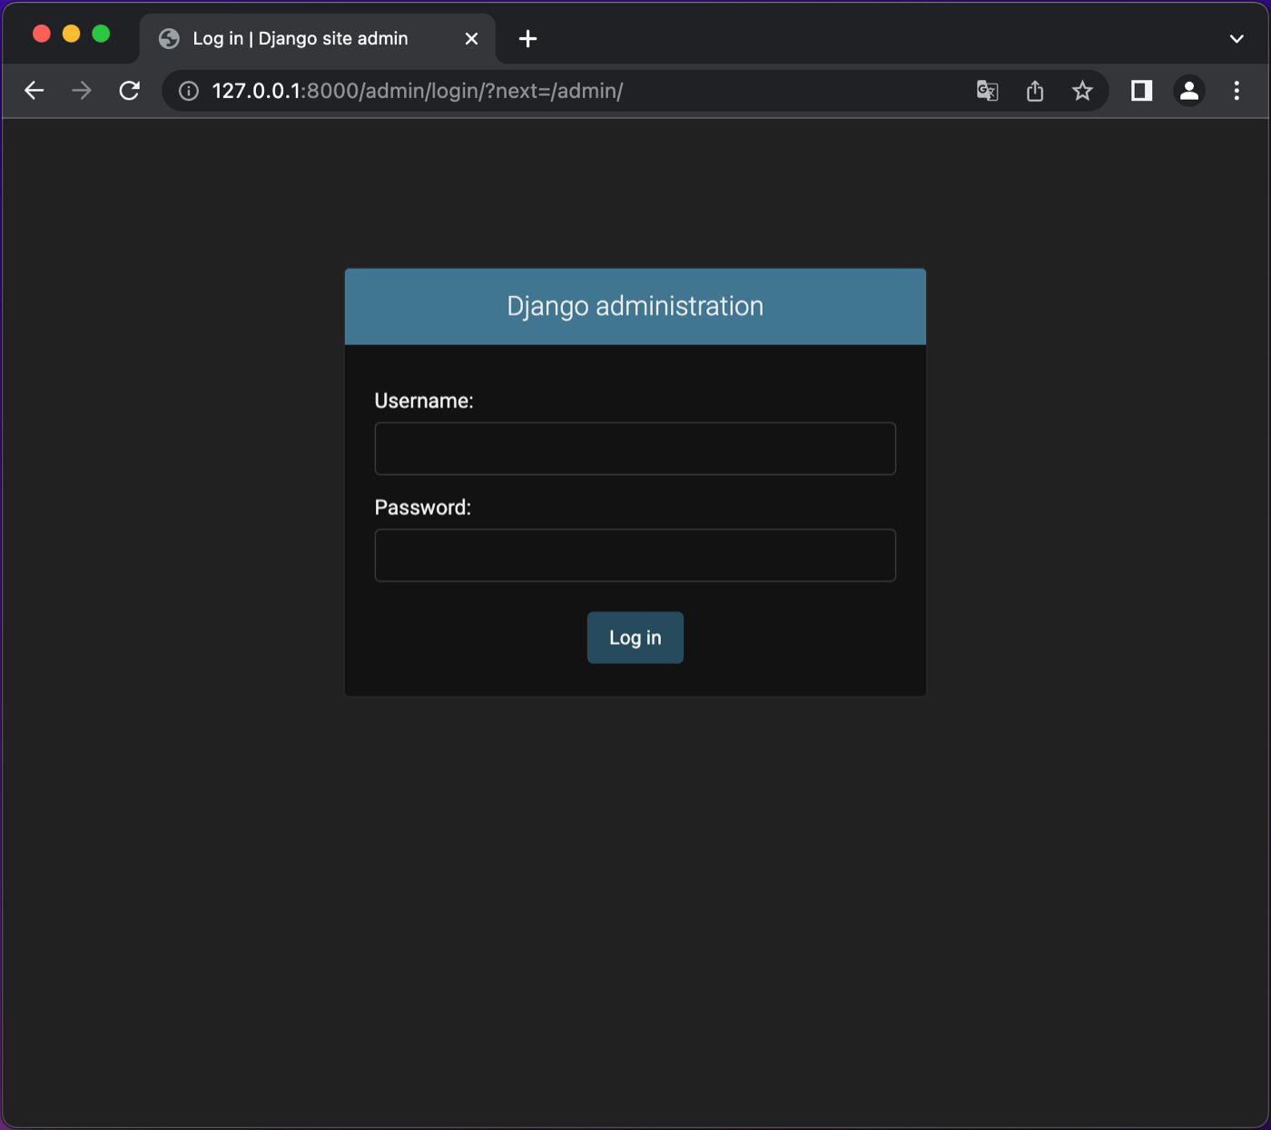Viewport: 1271px width, 1130px height.
Task: Close the window with the red button
Action: point(42,34)
